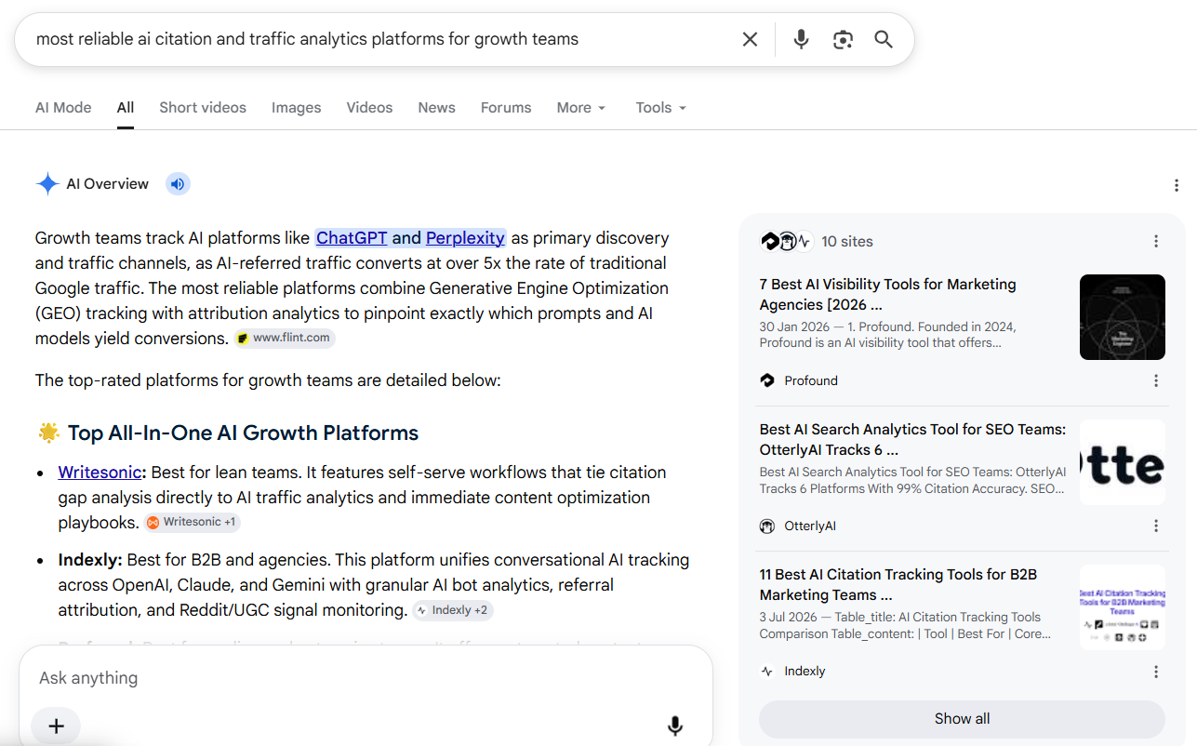Open Google Lens image search icon
Screen dimensions: 1197x746
coord(843,39)
